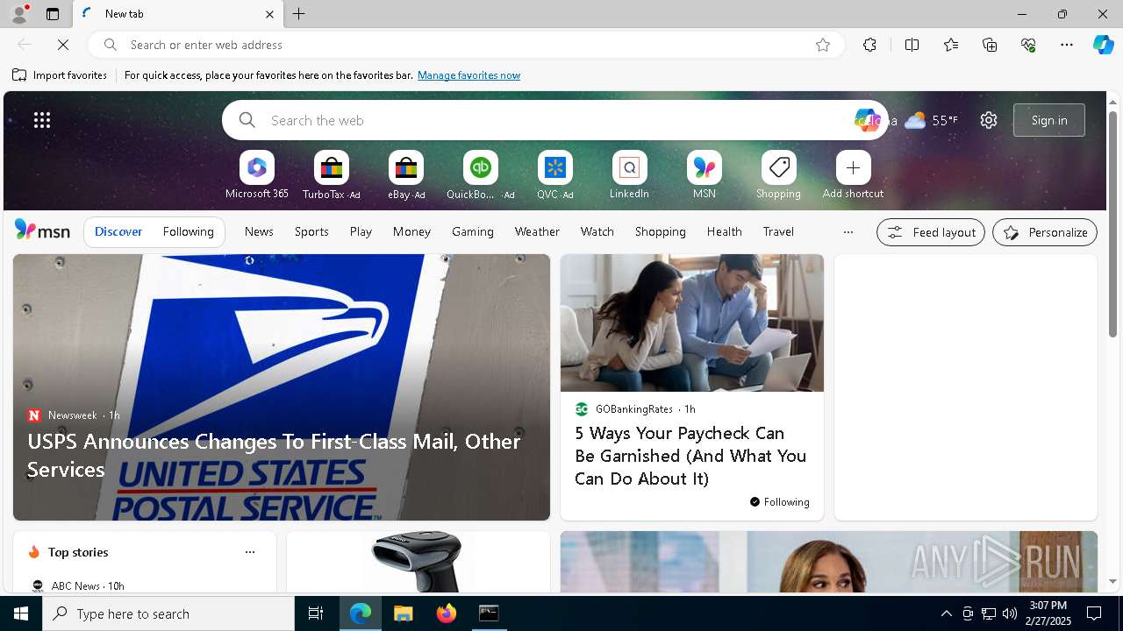
Task: Expand more feed categories ellipsis
Action: click(x=848, y=232)
